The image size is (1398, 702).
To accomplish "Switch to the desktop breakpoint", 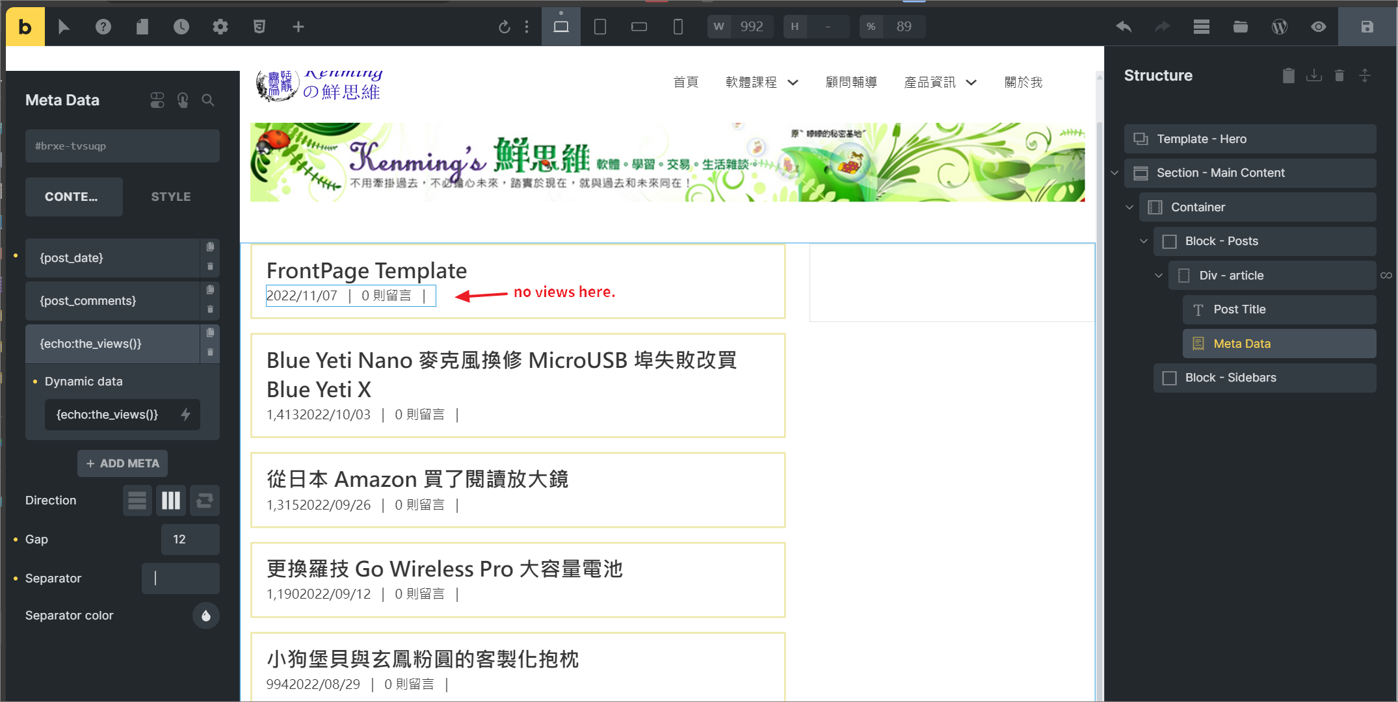I will click(x=561, y=27).
